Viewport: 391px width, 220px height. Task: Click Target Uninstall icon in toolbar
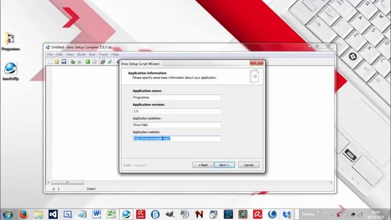[109, 62]
